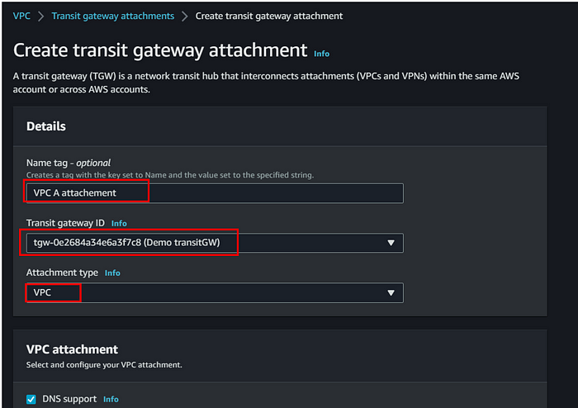Click the VPC attachment type combo box

click(215, 293)
